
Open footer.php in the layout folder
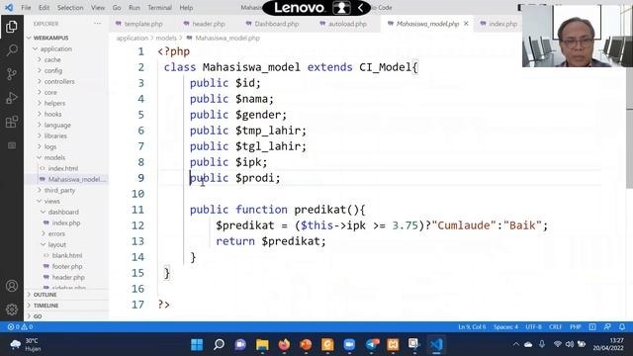(66, 266)
